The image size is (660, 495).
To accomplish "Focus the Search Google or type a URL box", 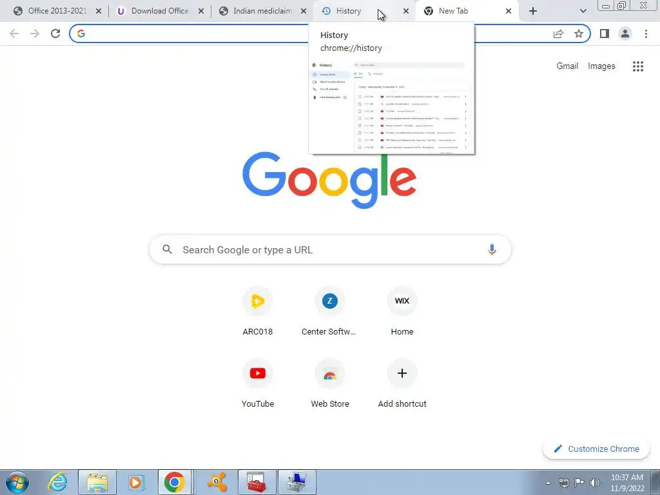I will coord(330,249).
